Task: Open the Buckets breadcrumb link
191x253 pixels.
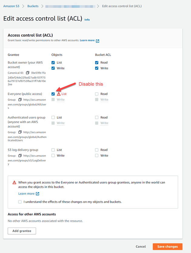Action: 33,6
